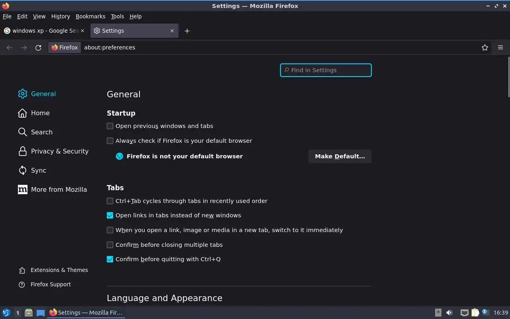The width and height of the screenshot is (510, 319).
Task: Switch to workspace 1 in taskbar pager
Action: tap(18, 313)
